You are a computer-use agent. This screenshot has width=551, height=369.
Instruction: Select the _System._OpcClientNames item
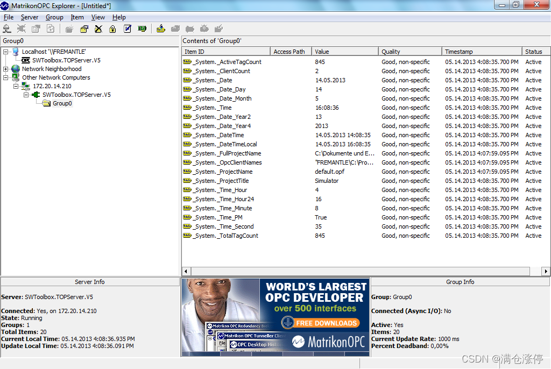228,162
